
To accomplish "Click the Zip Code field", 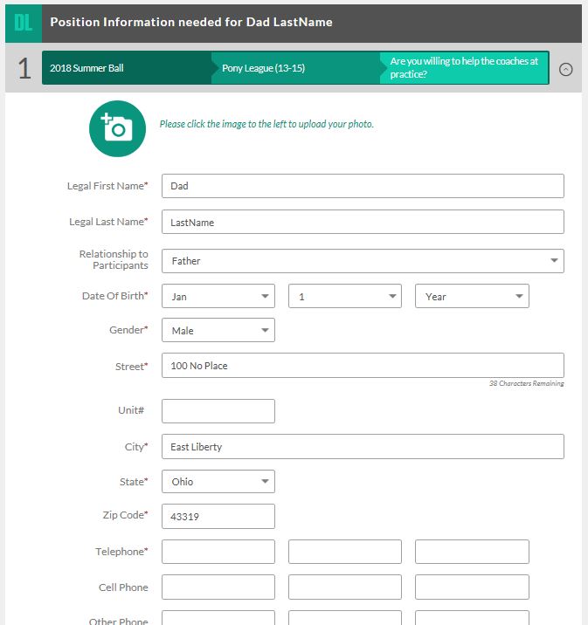I will coord(218,516).
